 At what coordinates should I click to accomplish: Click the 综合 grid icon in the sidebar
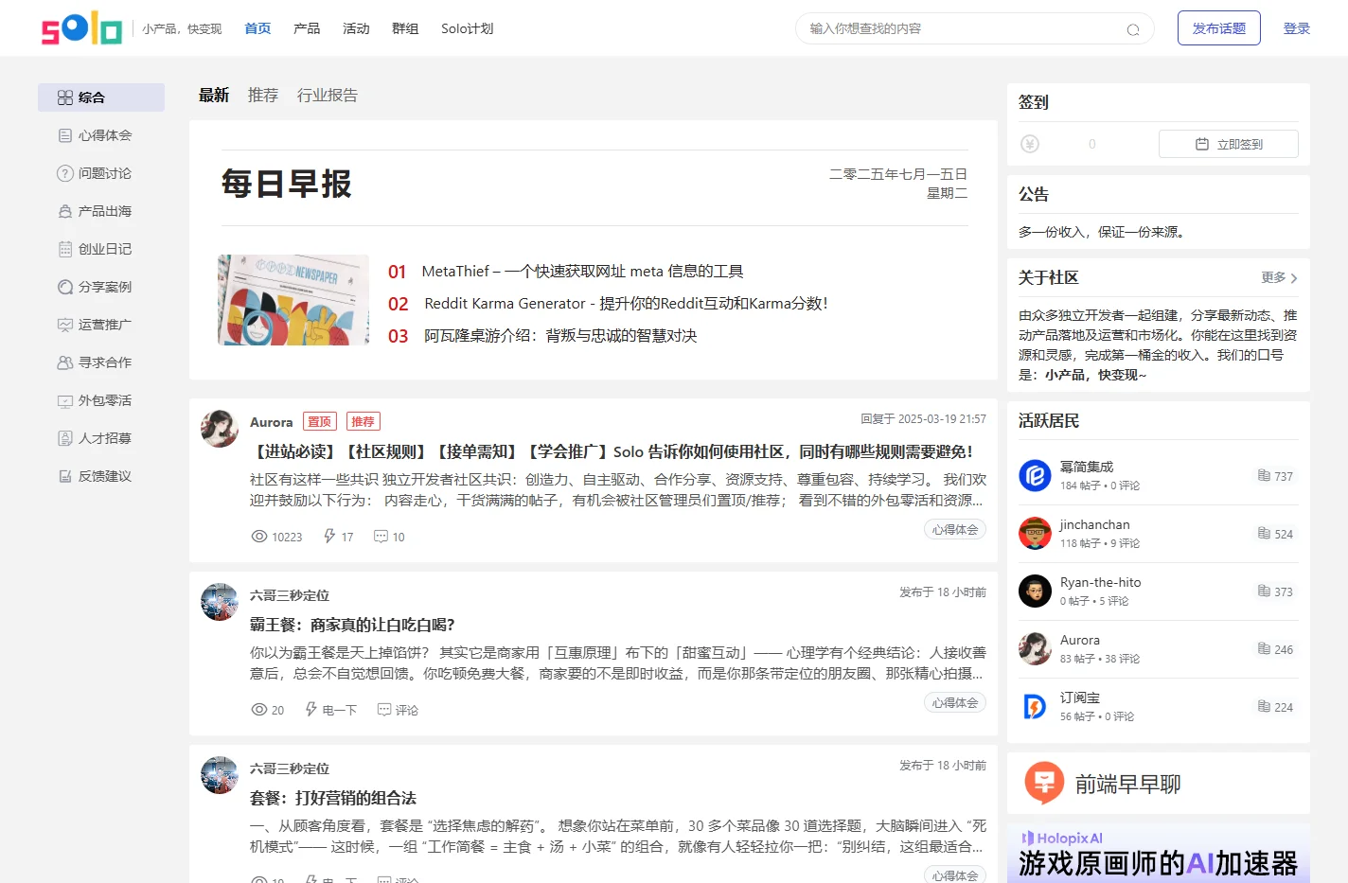coord(65,97)
